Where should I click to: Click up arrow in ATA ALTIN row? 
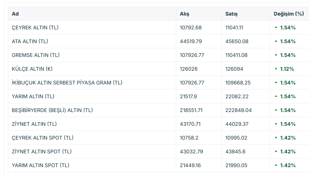(x=276, y=41)
